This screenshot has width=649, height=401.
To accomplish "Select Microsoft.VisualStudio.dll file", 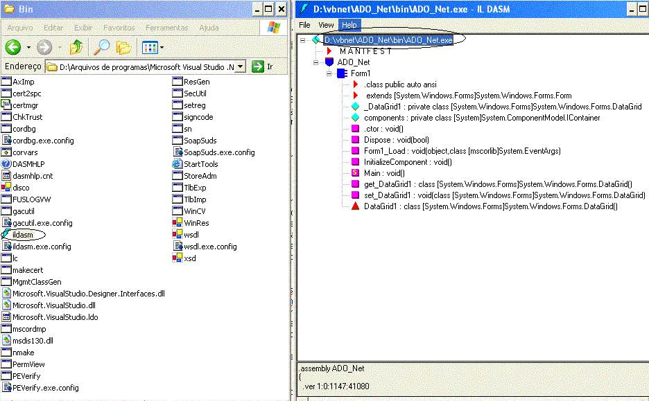I will pyautogui.click(x=49, y=305).
